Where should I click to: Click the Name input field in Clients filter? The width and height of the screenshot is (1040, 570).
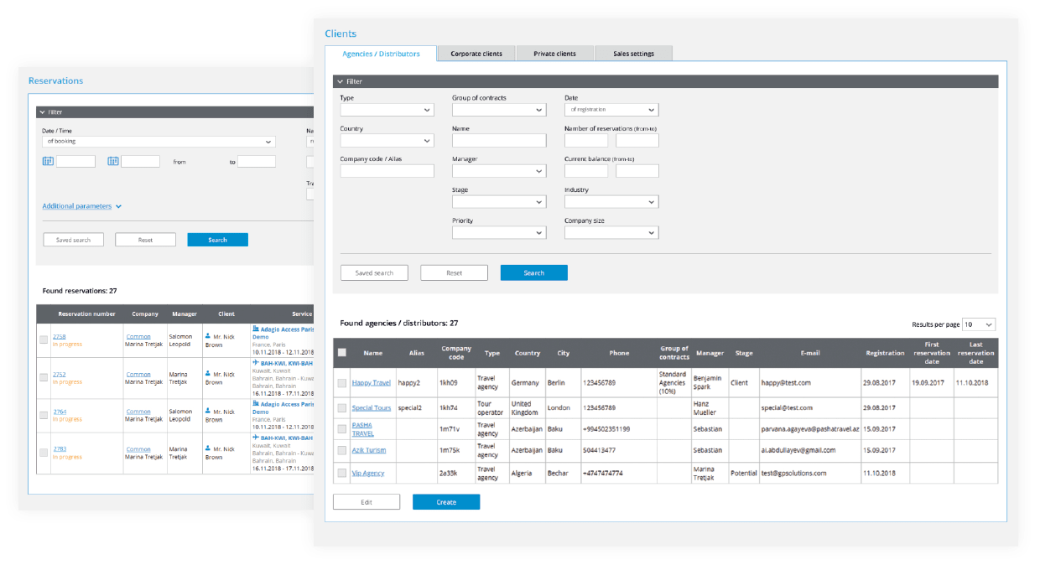[499, 141]
